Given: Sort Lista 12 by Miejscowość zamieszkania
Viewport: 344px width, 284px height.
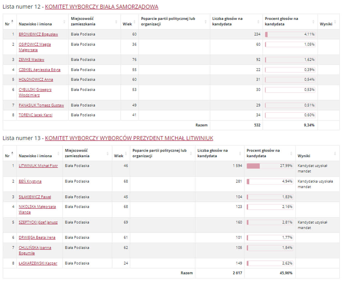Looking at the screenshot, I should click(x=116, y=21).
